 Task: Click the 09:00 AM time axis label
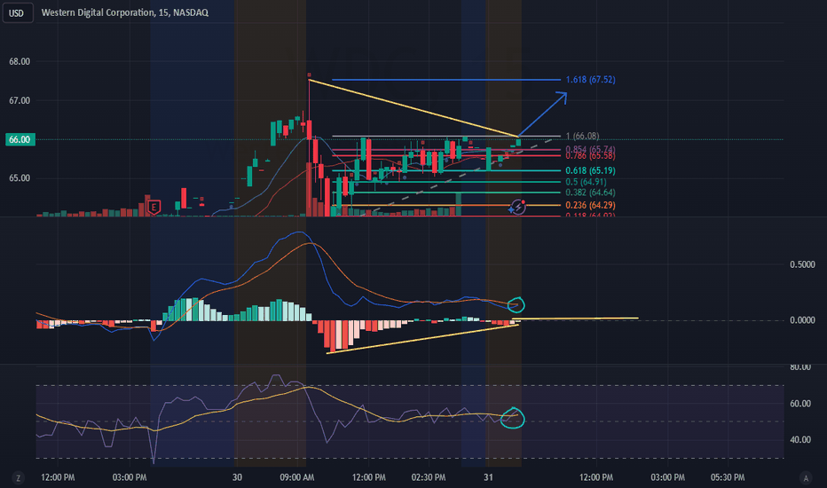297,477
